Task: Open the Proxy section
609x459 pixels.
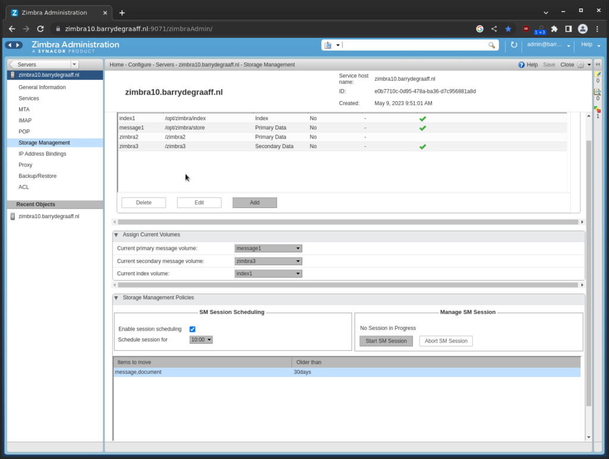Action: click(x=25, y=165)
